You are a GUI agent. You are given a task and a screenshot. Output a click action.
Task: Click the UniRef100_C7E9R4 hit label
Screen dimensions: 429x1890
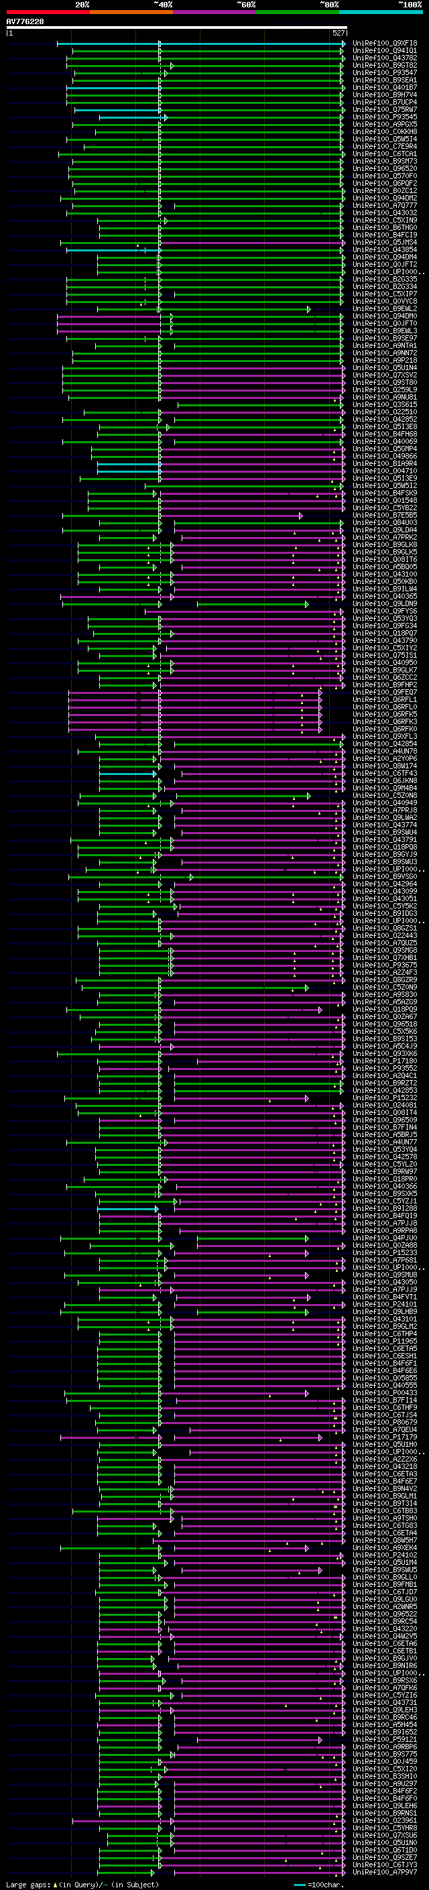(x=385, y=146)
